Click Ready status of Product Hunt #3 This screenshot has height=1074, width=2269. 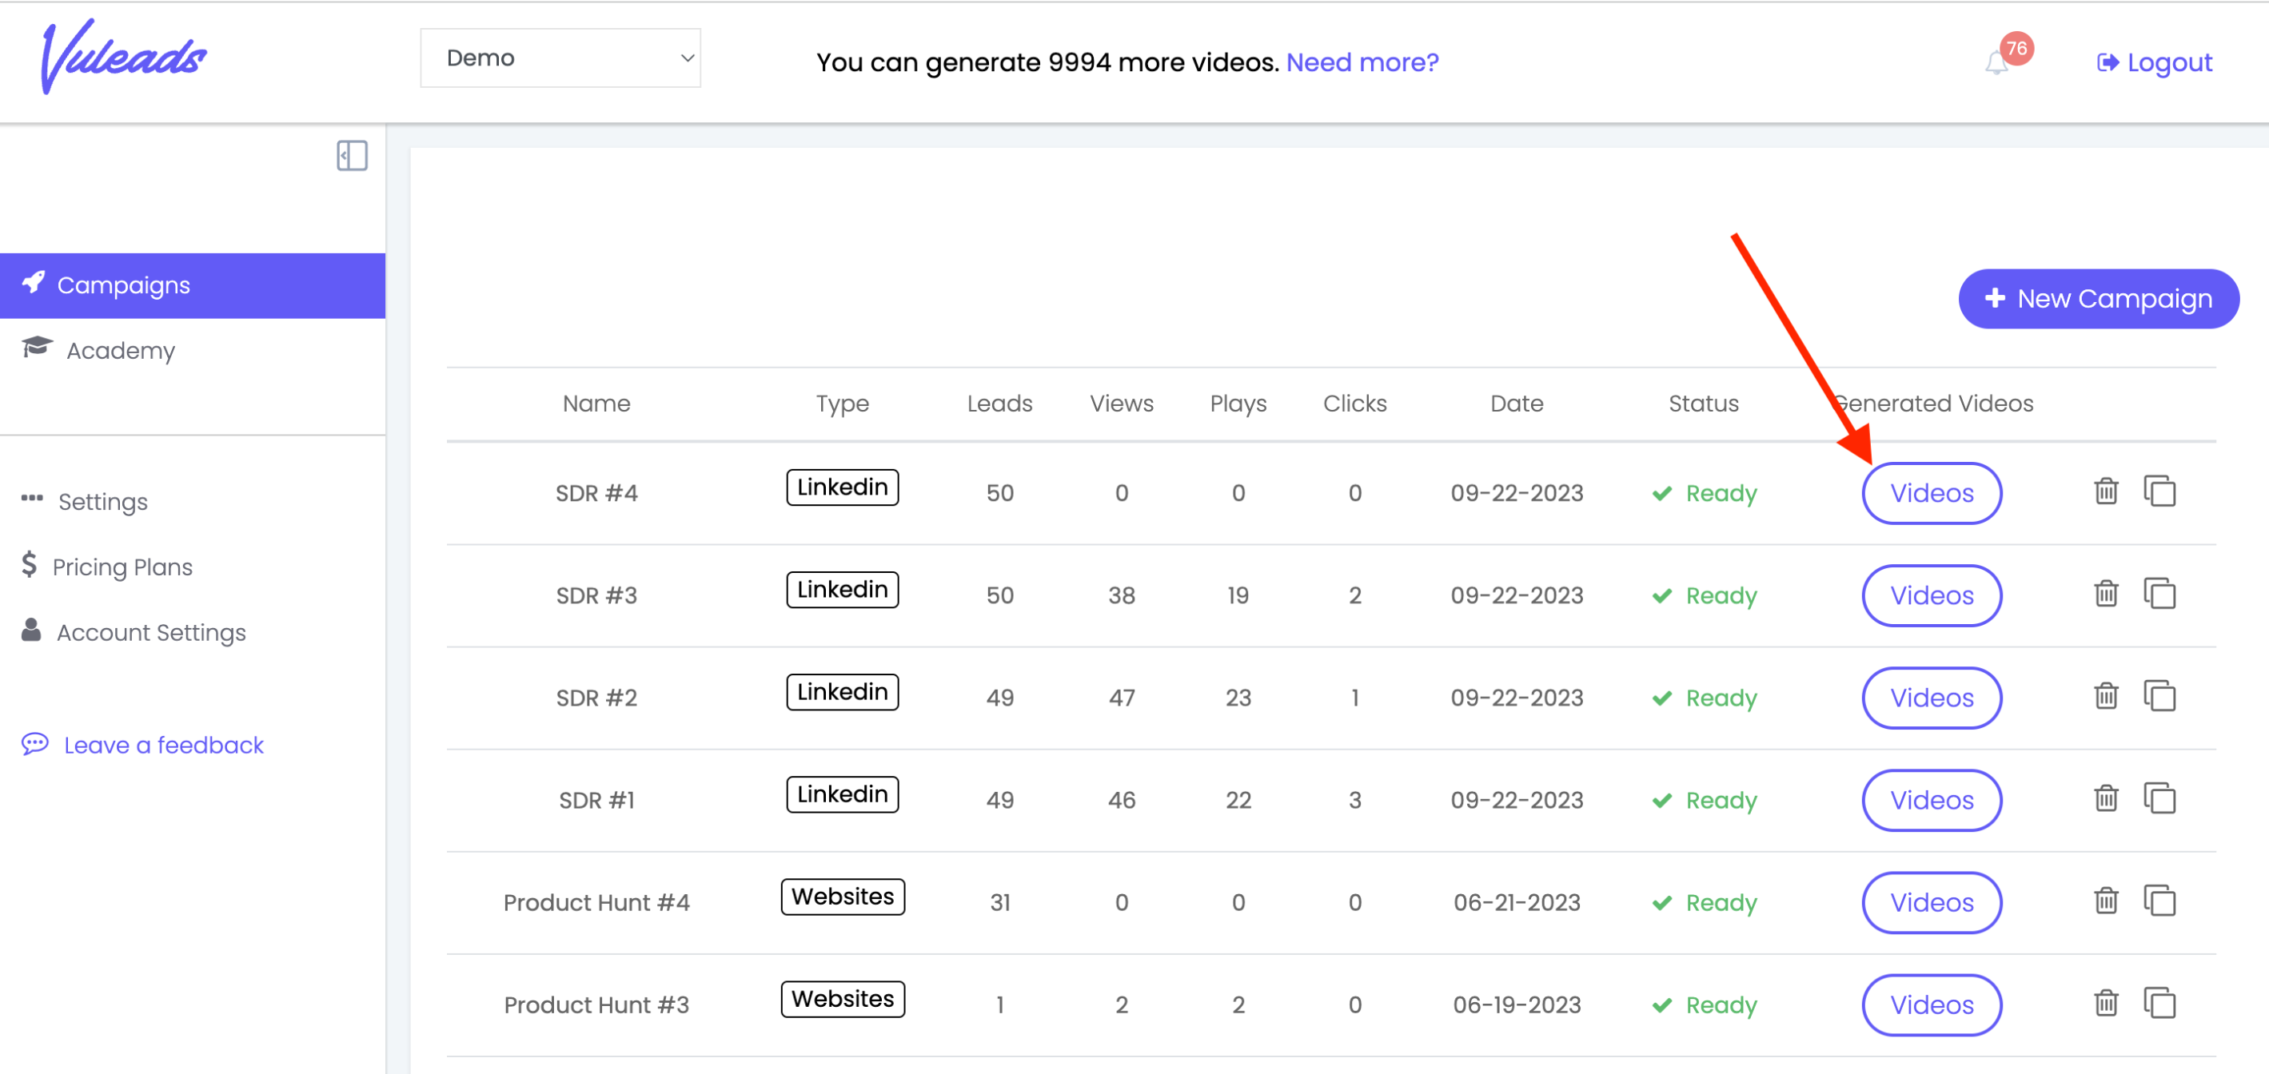coord(1705,1004)
